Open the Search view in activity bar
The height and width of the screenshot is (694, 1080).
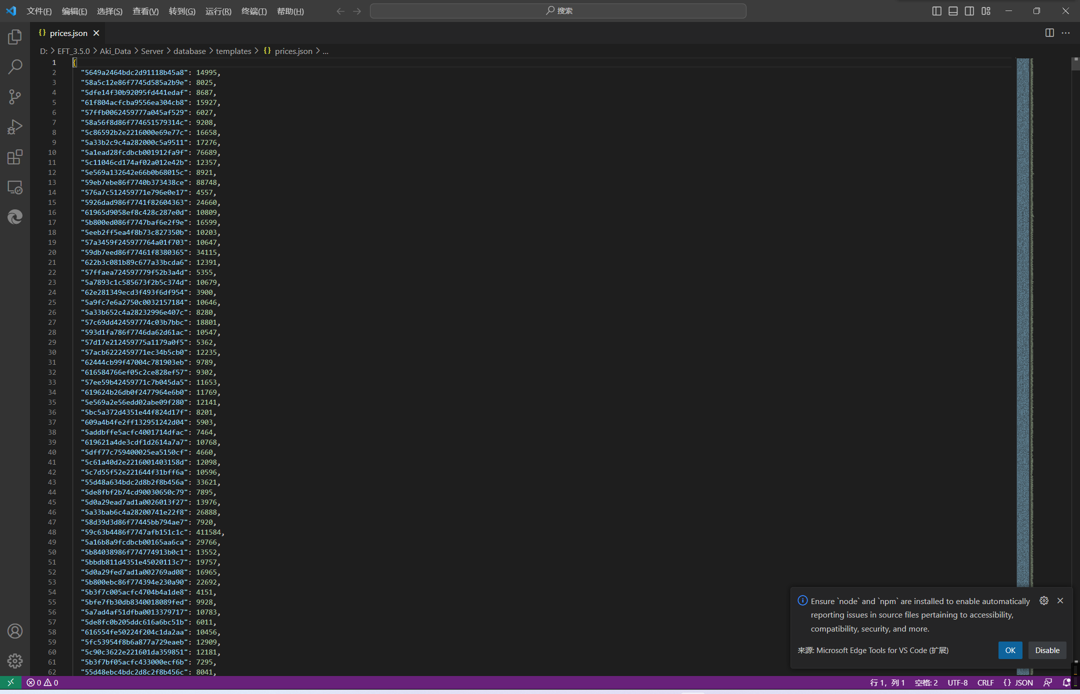point(15,67)
